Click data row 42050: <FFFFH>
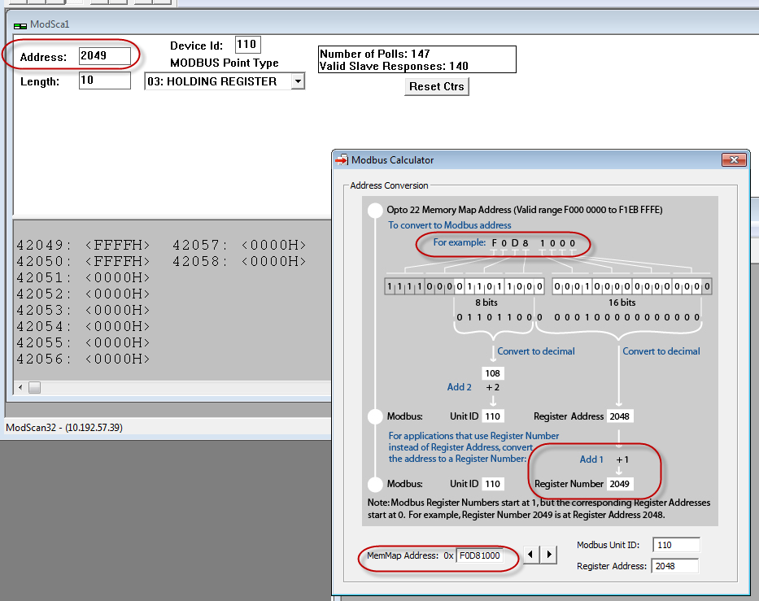The width and height of the screenshot is (759, 601). [x=83, y=261]
